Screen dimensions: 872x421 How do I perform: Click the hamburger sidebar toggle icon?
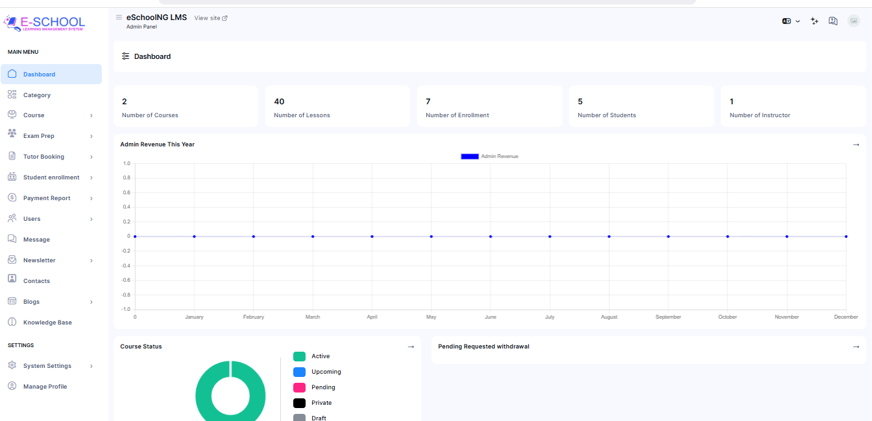pos(119,17)
